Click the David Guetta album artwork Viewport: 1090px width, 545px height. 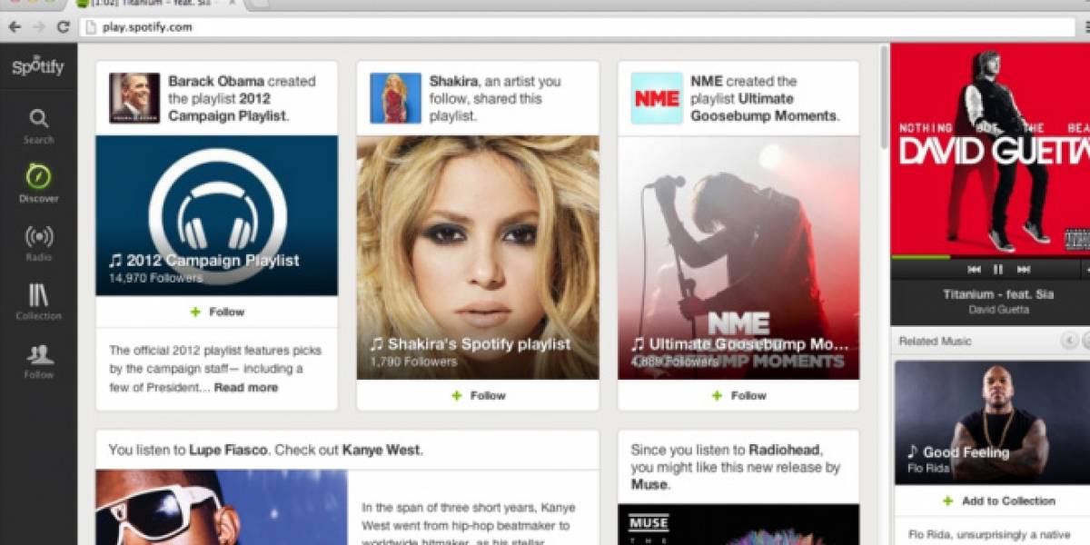click(990, 148)
